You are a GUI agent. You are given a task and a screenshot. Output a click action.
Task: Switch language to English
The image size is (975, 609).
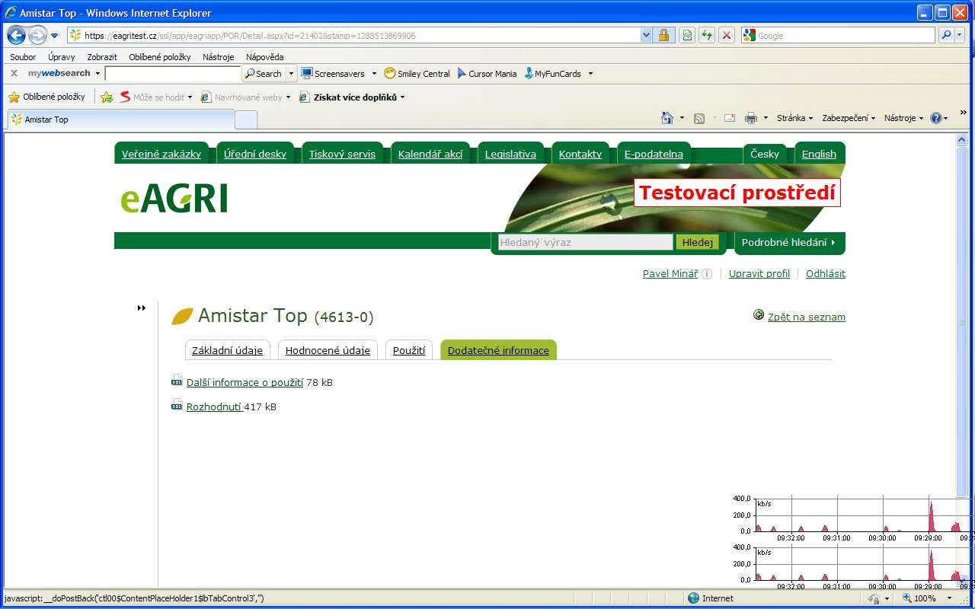coord(820,154)
